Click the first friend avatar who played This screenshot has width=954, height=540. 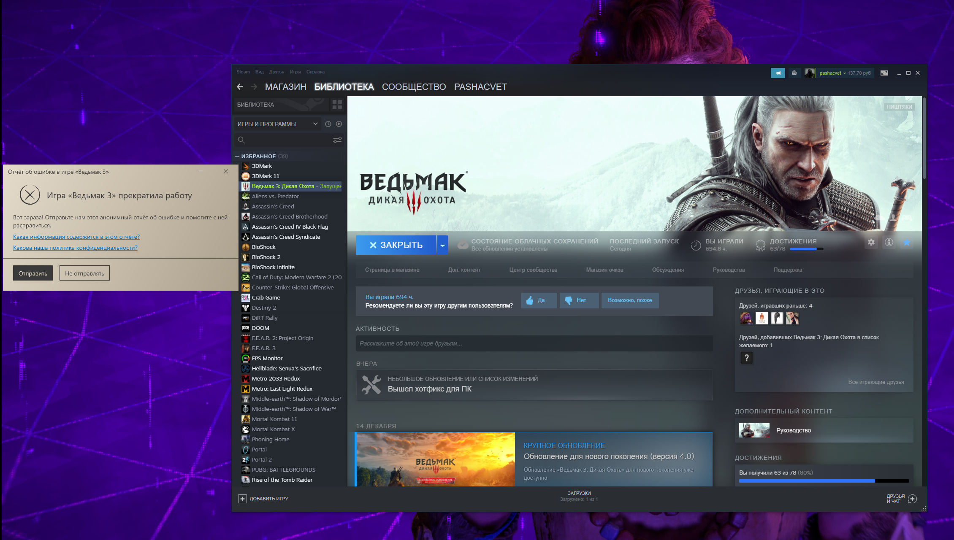tap(746, 318)
